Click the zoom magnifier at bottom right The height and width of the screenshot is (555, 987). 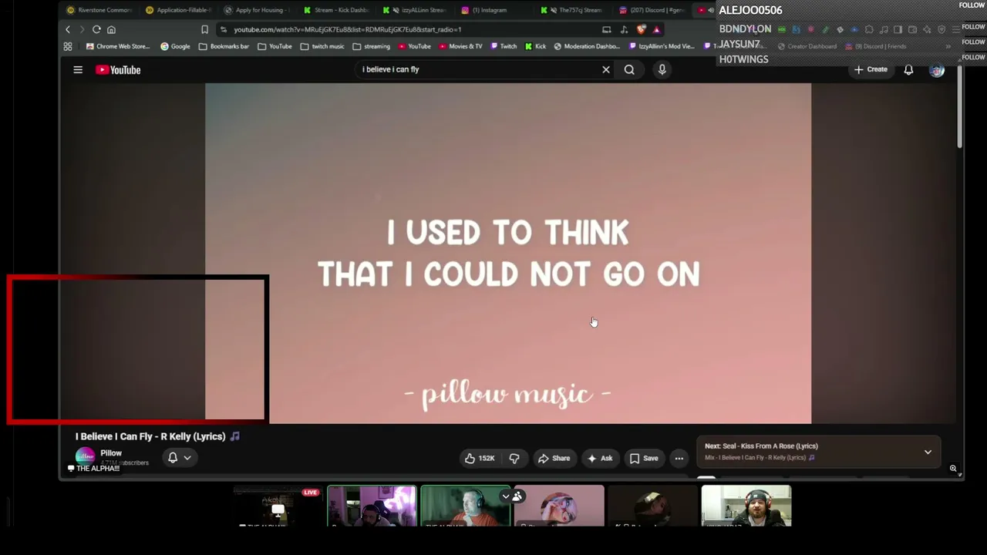click(953, 469)
